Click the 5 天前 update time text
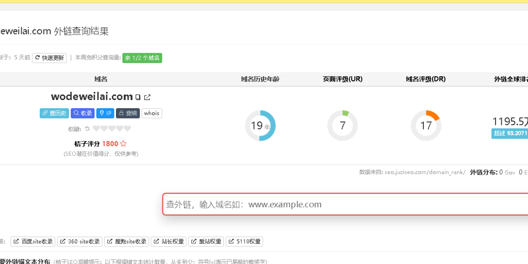Screen dimensions: 528x264 click(x=22, y=58)
